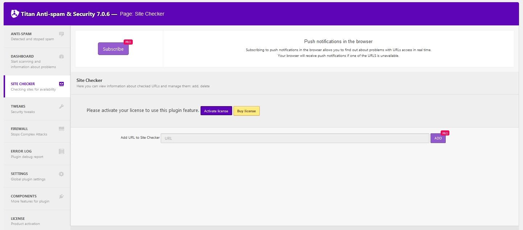
Task: Click PRO badge on Subscribe button
Action: tap(128, 42)
